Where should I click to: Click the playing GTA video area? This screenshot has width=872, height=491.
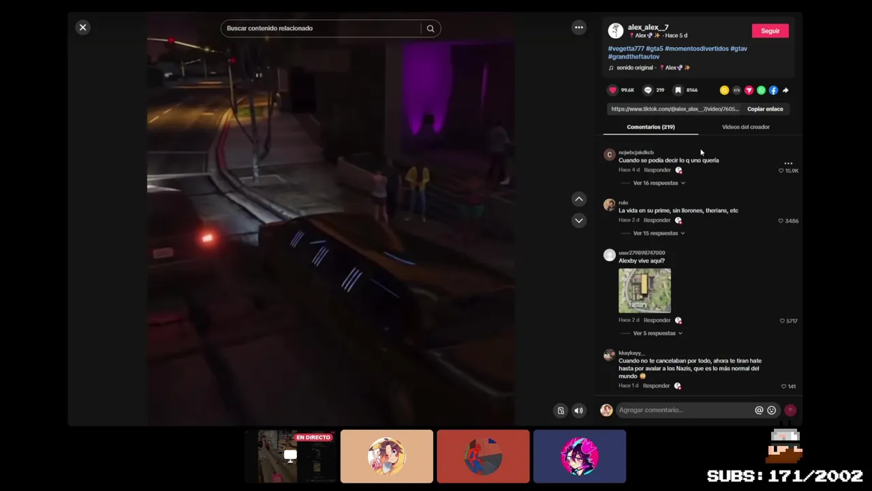tap(330, 218)
